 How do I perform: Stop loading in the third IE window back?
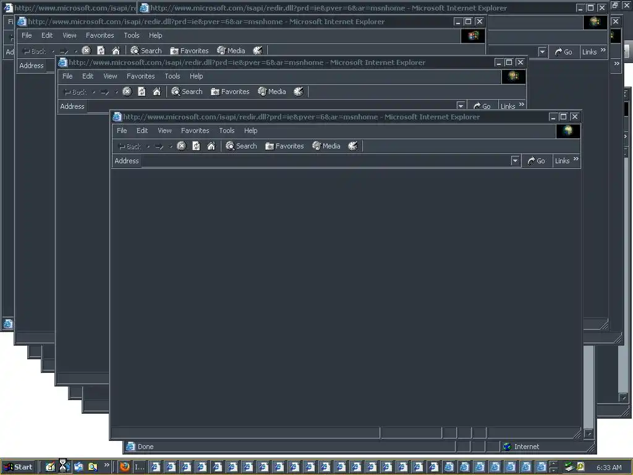(87, 51)
